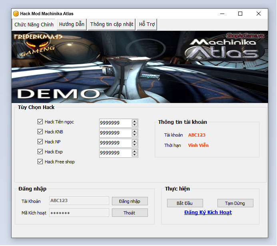Click the orange app icon in title bar
Screen dimensions: 277x246
16,14
